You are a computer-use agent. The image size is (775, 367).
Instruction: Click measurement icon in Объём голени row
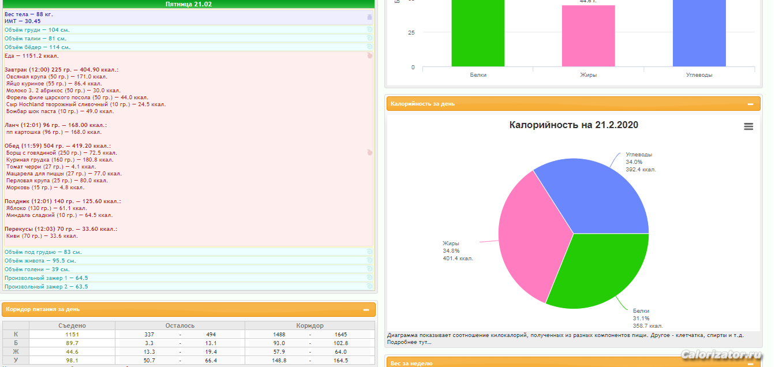tap(369, 269)
